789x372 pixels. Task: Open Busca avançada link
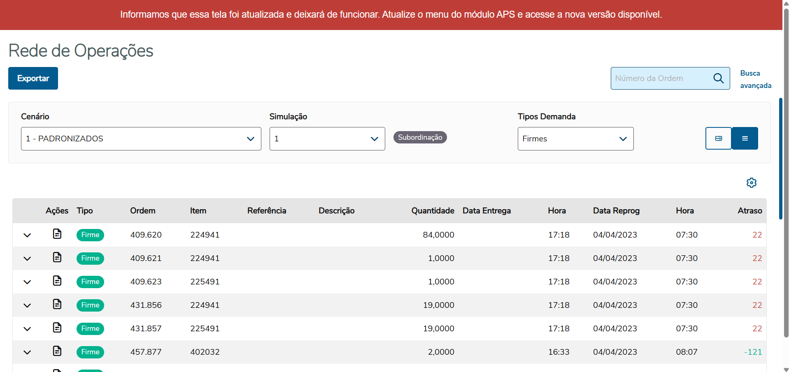pyautogui.click(x=755, y=79)
